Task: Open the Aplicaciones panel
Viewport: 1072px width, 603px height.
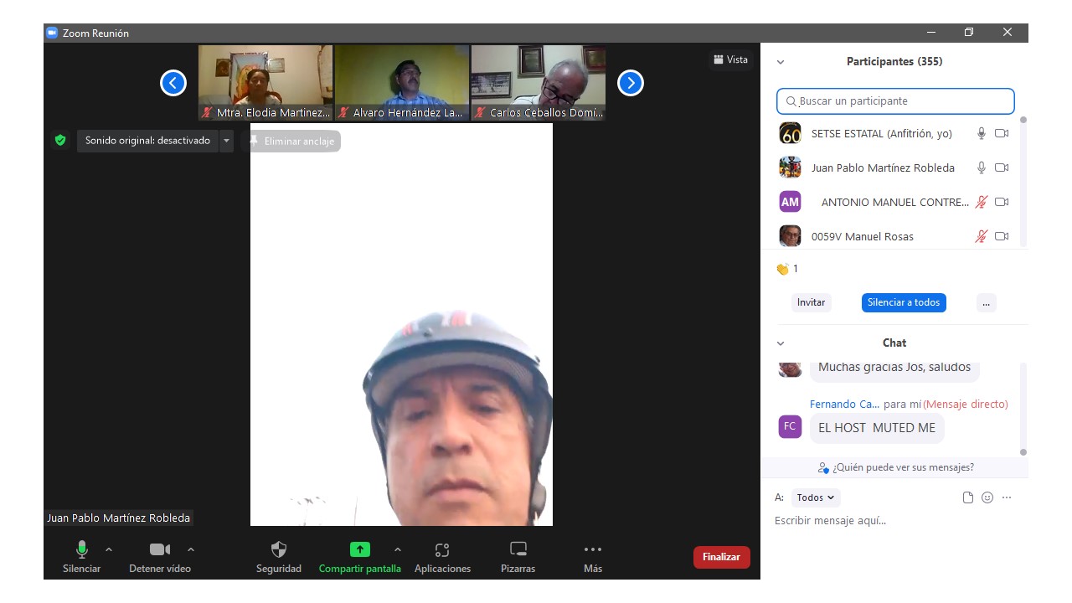Action: (442, 557)
